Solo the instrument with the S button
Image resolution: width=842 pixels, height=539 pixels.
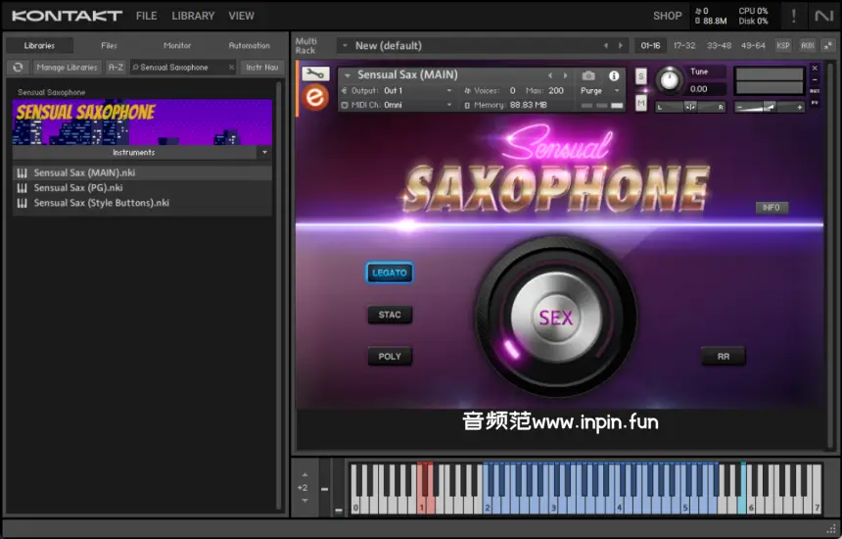[x=641, y=76]
